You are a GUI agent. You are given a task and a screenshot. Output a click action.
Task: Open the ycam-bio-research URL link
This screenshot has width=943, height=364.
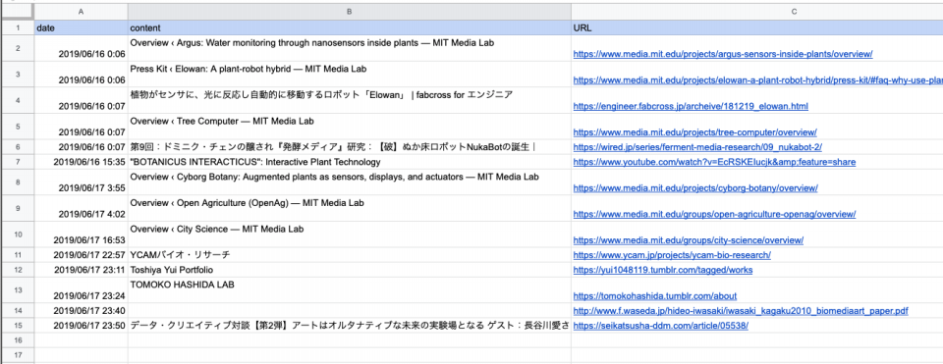[672, 255]
